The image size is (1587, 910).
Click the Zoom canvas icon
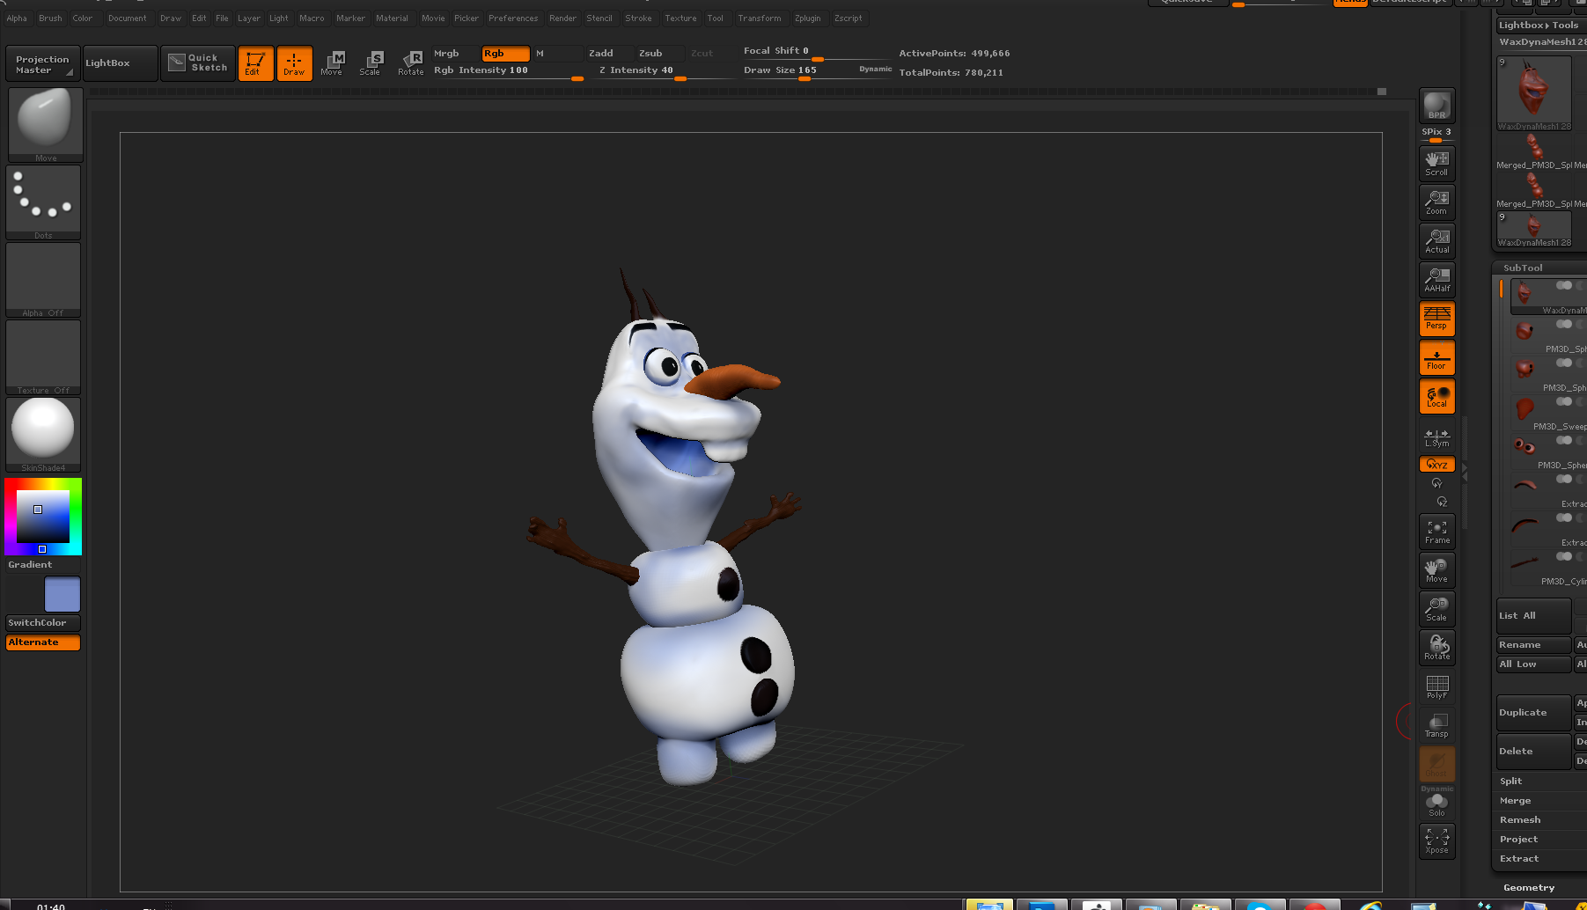(1436, 202)
